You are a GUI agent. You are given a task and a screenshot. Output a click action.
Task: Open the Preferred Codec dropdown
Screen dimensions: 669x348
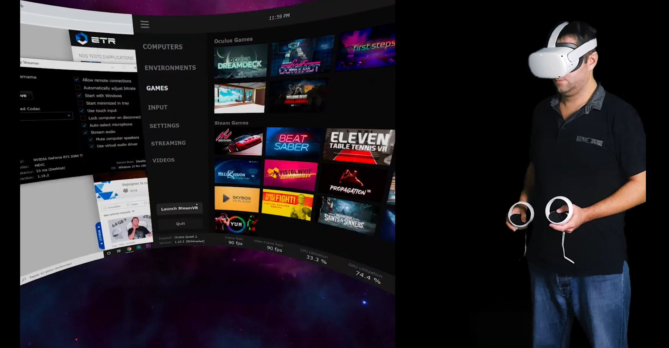tap(46, 116)
